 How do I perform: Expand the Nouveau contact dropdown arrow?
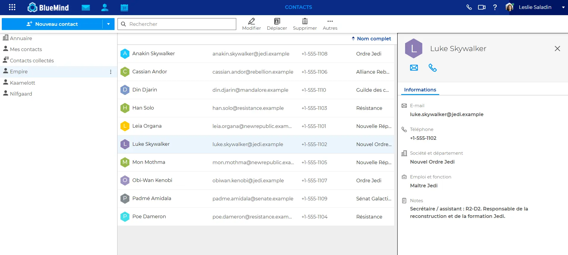coord(108,24)
